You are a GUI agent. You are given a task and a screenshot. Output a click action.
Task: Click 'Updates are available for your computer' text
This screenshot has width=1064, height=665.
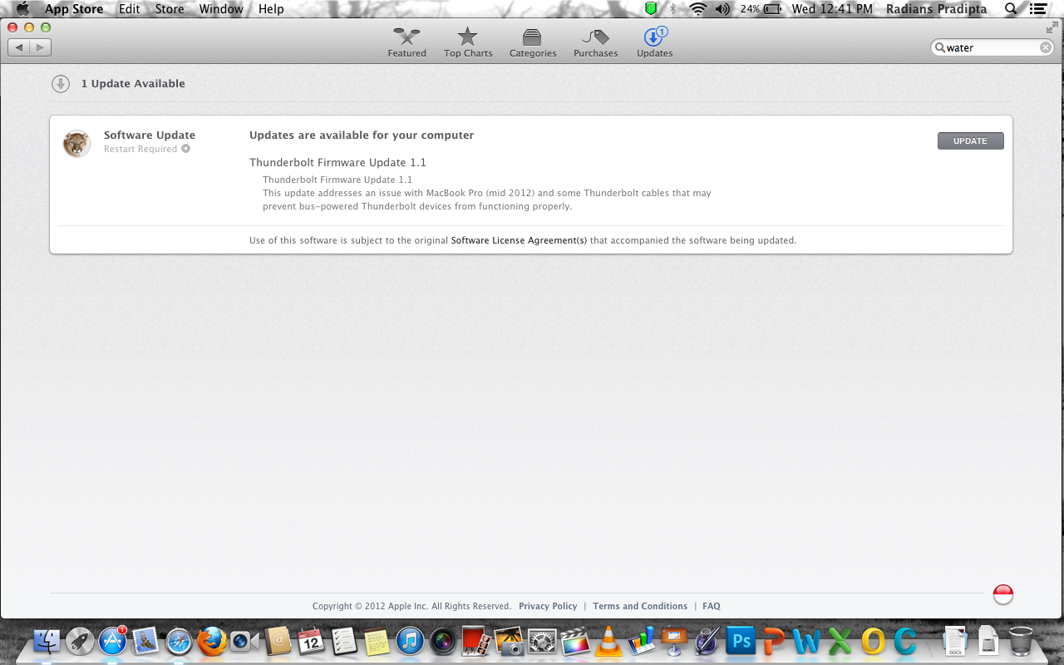[x=362, y=135]
